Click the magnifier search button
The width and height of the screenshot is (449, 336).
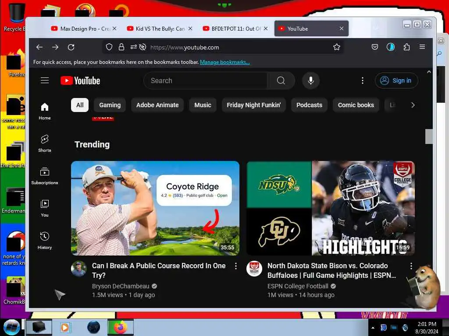pos(281,80)
